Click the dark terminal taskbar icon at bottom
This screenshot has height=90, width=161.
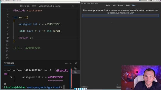pos(77,89)
